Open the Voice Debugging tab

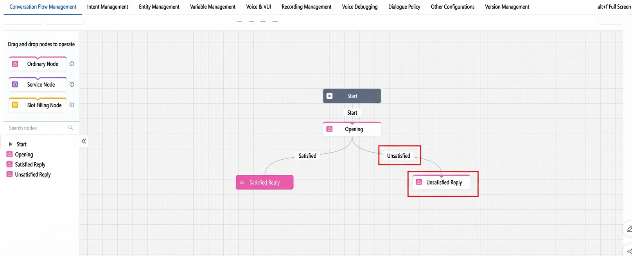(x=360, y=7)
